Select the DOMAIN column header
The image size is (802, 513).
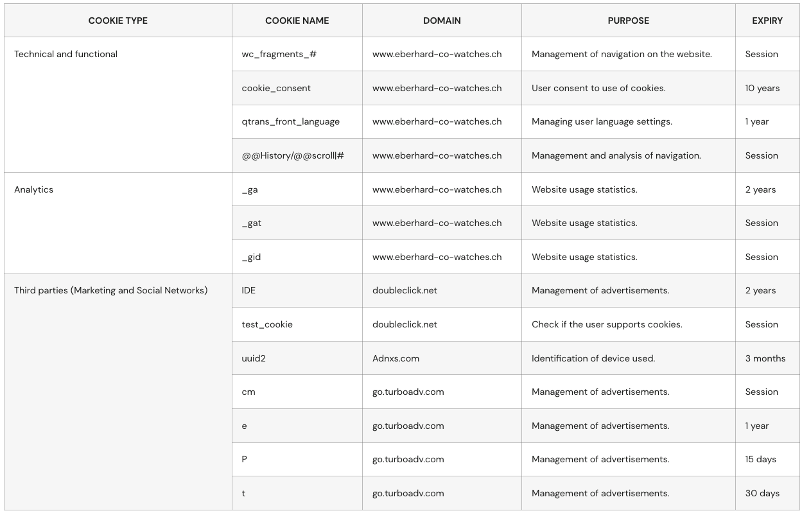(x=442, y=21)
